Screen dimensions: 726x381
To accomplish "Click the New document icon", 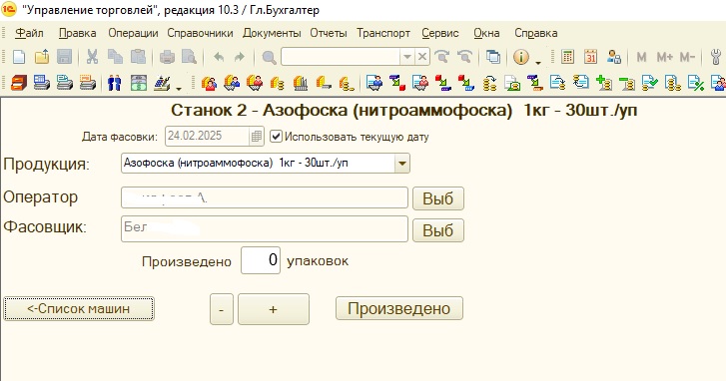I will (19, 57).
